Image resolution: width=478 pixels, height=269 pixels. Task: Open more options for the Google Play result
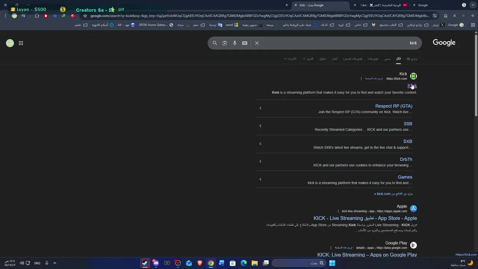[x=331, y=248]
